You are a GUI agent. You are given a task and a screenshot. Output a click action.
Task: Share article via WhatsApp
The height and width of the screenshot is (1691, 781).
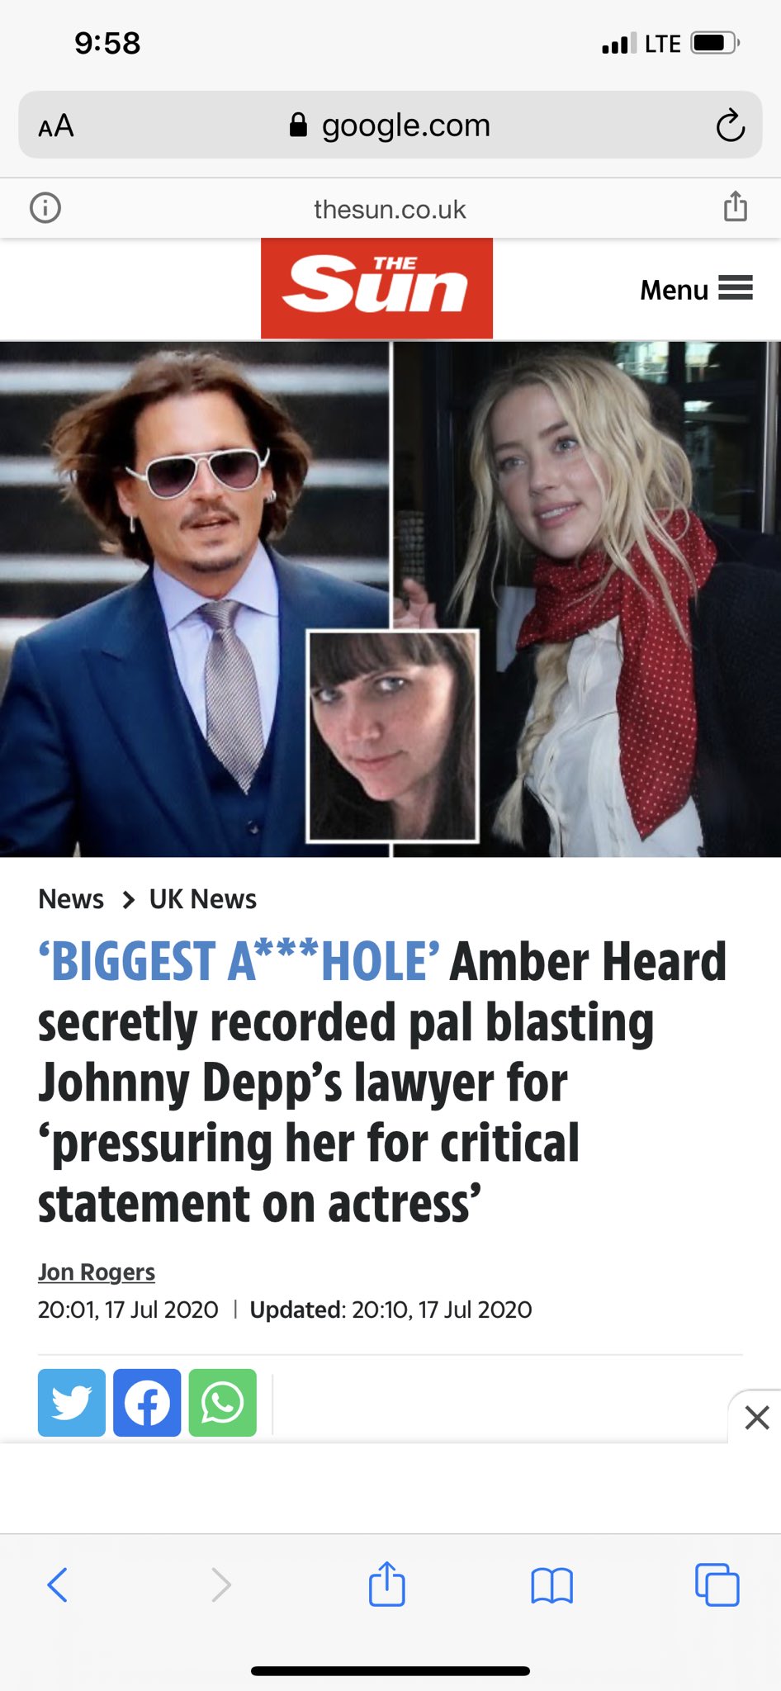pyautogui.click(x=223, y=1403)
